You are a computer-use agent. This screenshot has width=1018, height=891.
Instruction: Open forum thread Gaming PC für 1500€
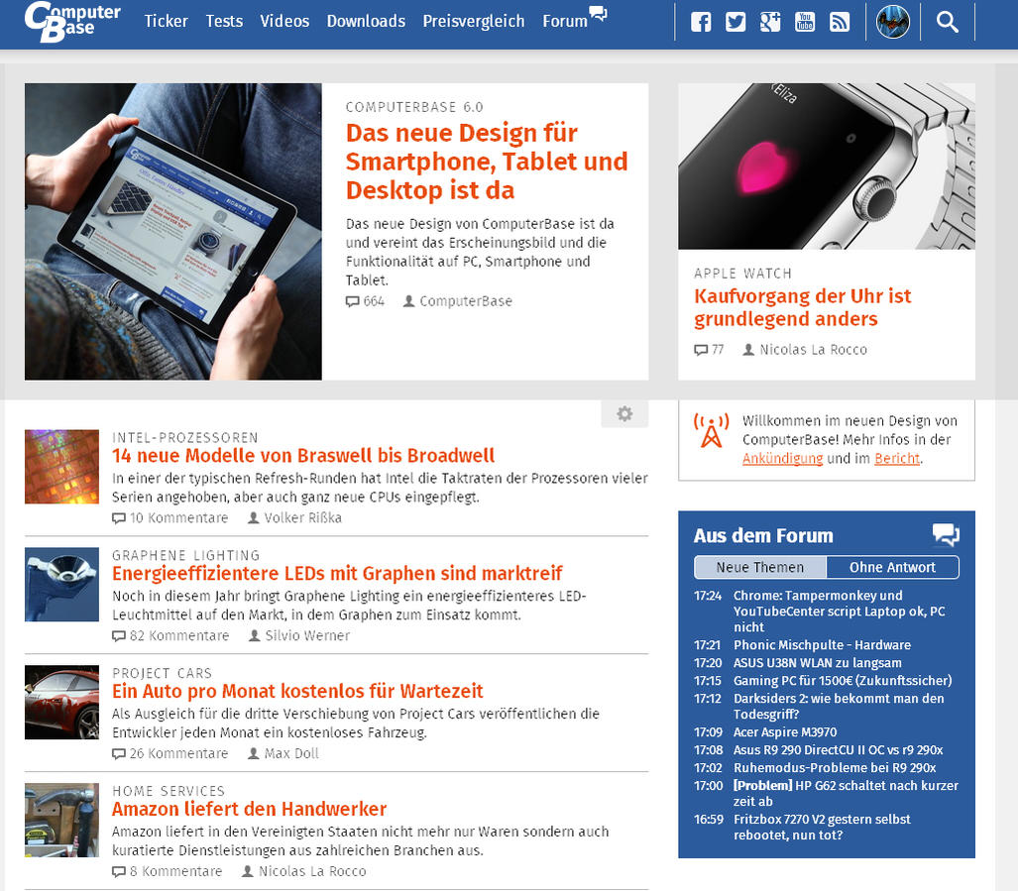(x=843, y=681)
